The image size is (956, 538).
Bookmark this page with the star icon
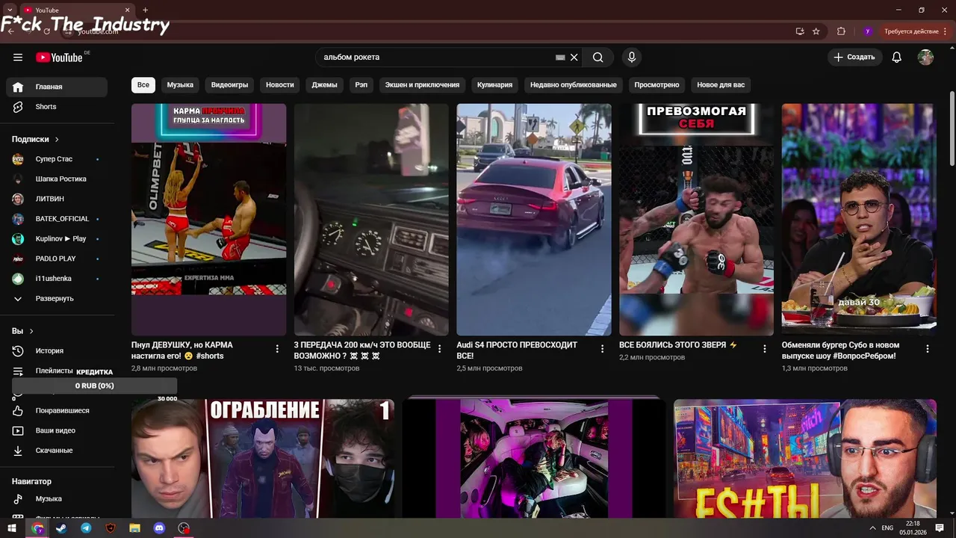coord(816,31)
